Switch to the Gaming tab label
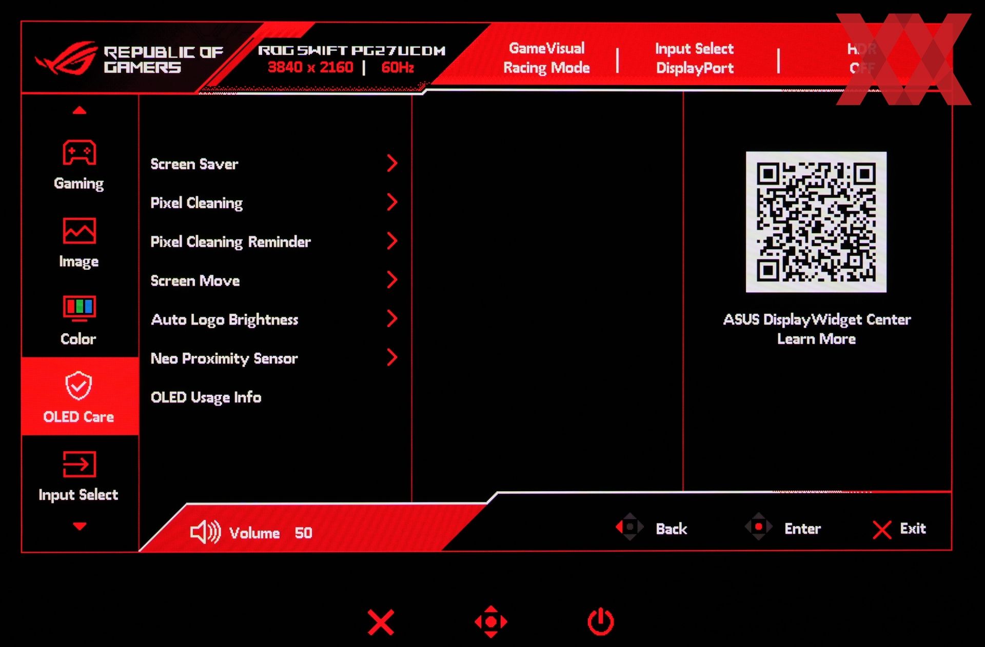Screen dimensions: 985x647 tap(79, 184)
